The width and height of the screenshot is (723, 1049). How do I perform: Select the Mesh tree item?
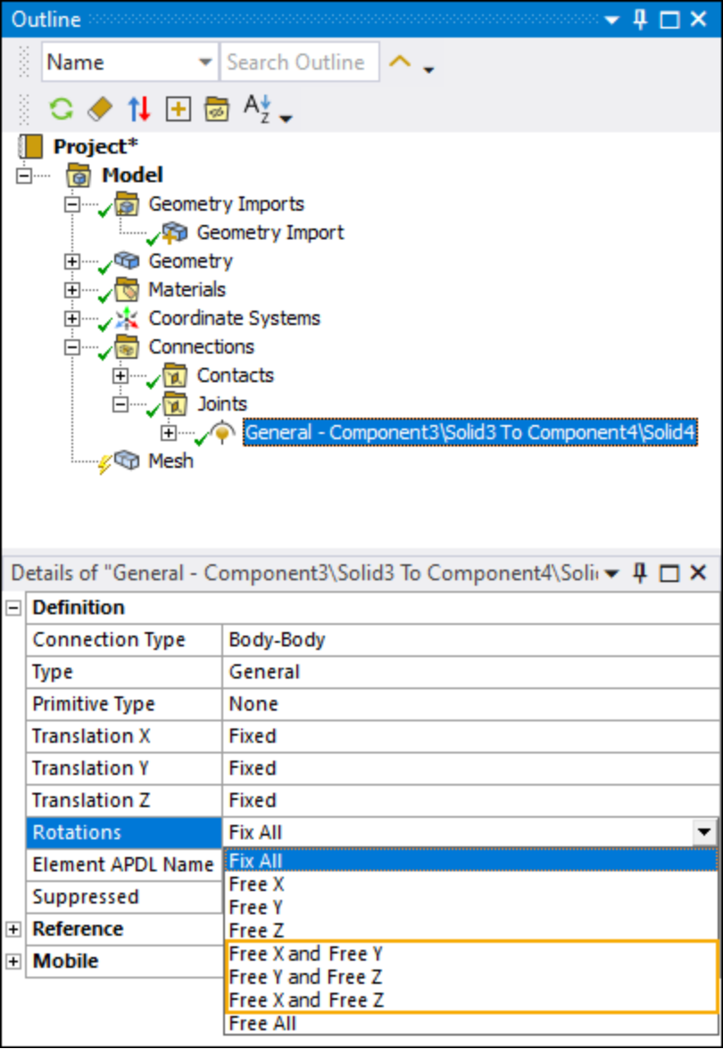170,462
